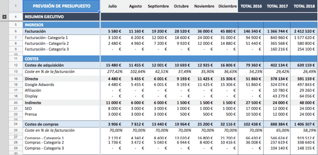This screenshot has height=155, width=318.
Task: Select the Directo row label
Action: click(x=31, y=79)
